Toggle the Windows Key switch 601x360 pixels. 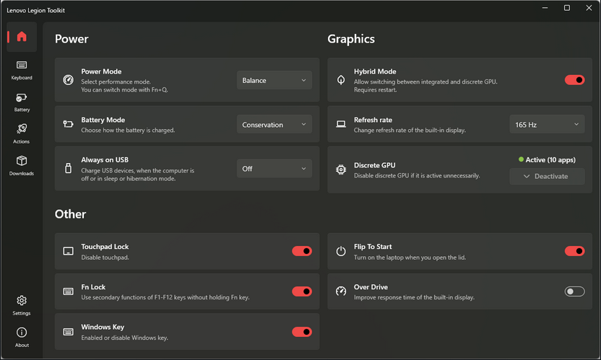[302, 332]
